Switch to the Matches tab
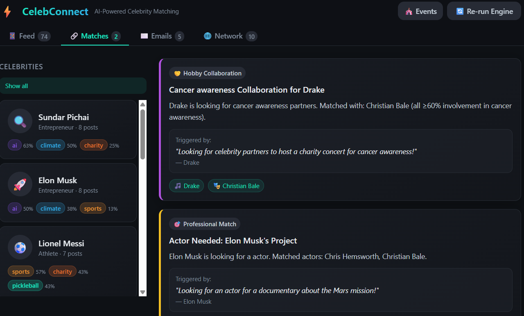 95,36
